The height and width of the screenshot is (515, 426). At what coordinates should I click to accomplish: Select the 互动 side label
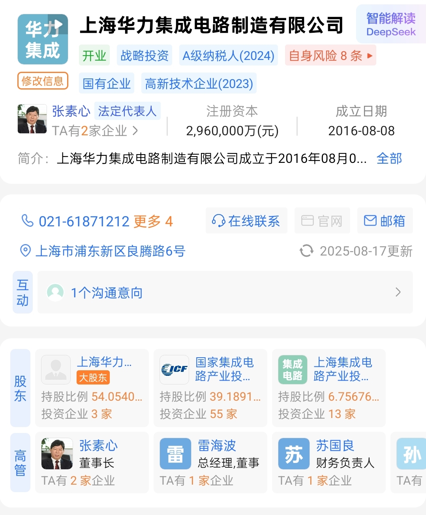[x=23, y=292]
